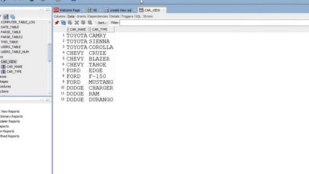
Task: Click scroll-down arrow in connections tree
Action: [49, 93]
